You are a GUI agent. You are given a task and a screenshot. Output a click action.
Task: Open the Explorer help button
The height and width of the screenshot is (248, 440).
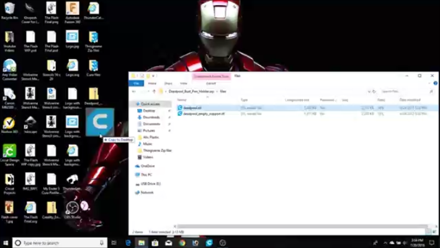435,83
